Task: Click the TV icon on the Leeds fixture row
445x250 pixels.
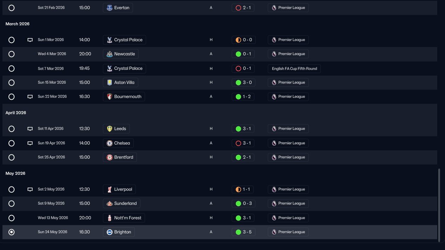Action: point(30,129)
